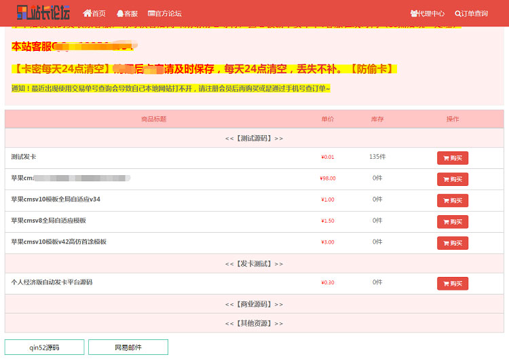The height and width of the screenshot is (359, 509).
Task: Open the 官方论坛 menu item
Action: tap(168, 13)
